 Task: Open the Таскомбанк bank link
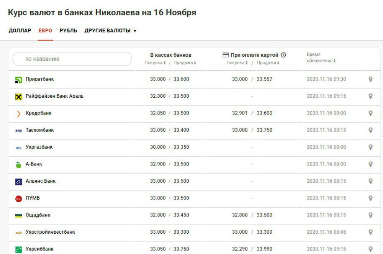(x=39, y=130)
